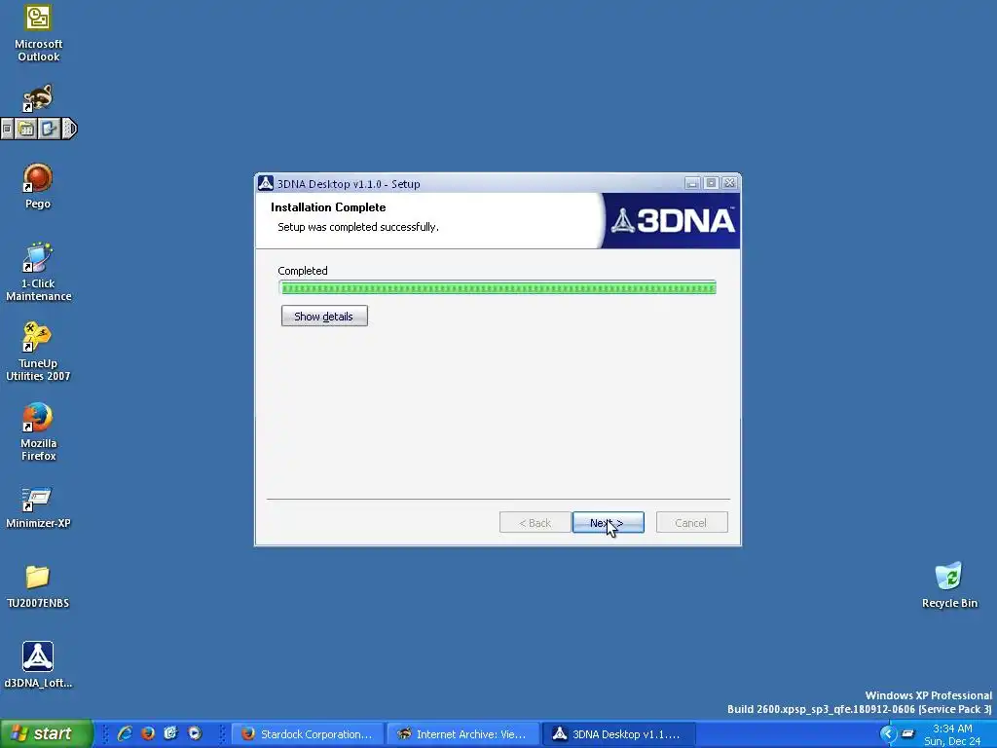This screenshot has height=748, width=997.
Task: Switch to the Stardock Corporation taskbar window
Action: pyautogui.click(x=308, y=734)
